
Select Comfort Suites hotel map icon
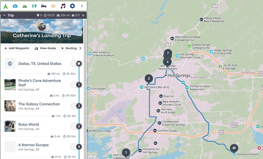click(x=155, y=131)
